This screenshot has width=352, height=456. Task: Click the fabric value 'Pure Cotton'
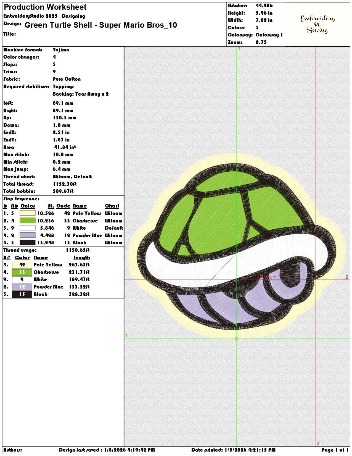(x=67, y=79)
